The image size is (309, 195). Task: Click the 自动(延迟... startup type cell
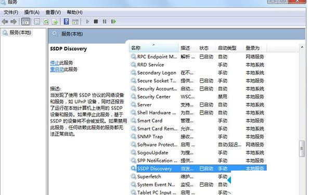(x=229, y=145)
